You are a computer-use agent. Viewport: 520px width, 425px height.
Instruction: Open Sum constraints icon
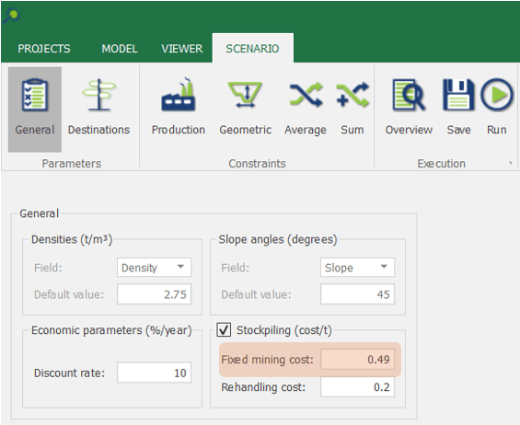pos(352,95)
